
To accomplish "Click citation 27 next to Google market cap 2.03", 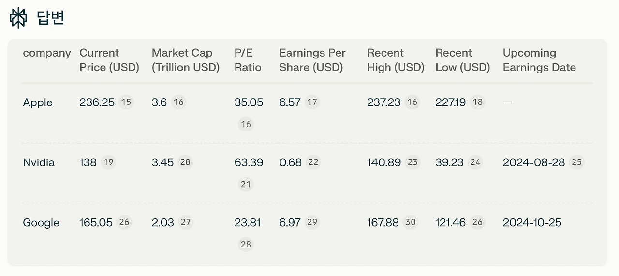I will point(185,222).
